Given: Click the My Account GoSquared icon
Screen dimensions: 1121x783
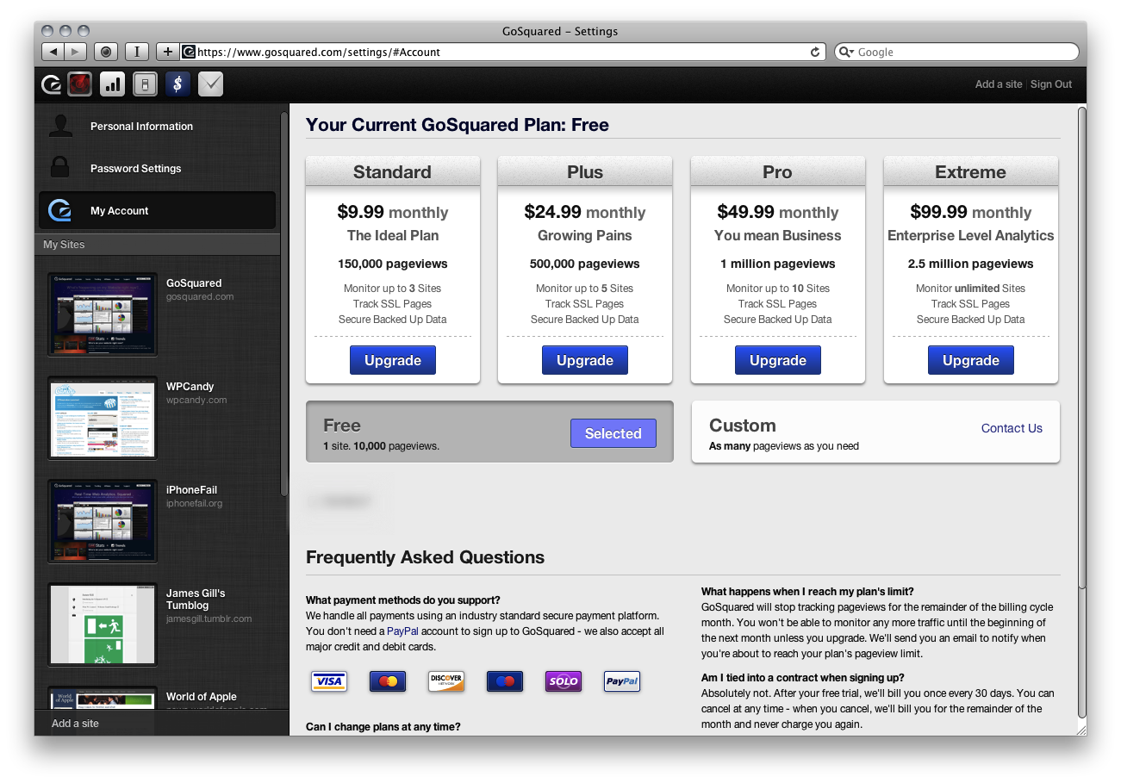Looking at the screenshot, I should [x=59, y=210].
